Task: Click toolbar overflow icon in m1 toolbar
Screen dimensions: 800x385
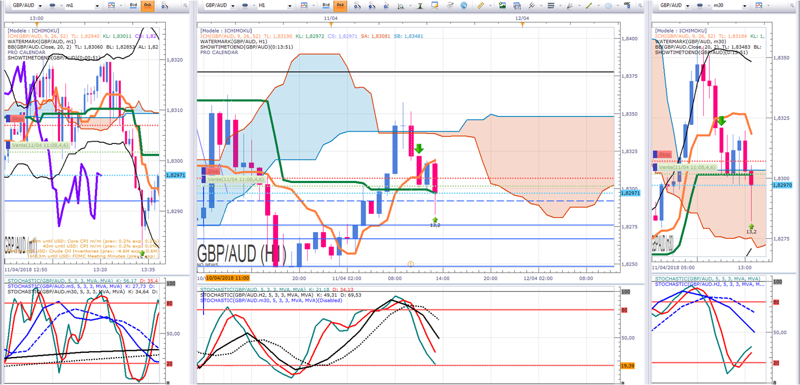Action: (185, 5)
